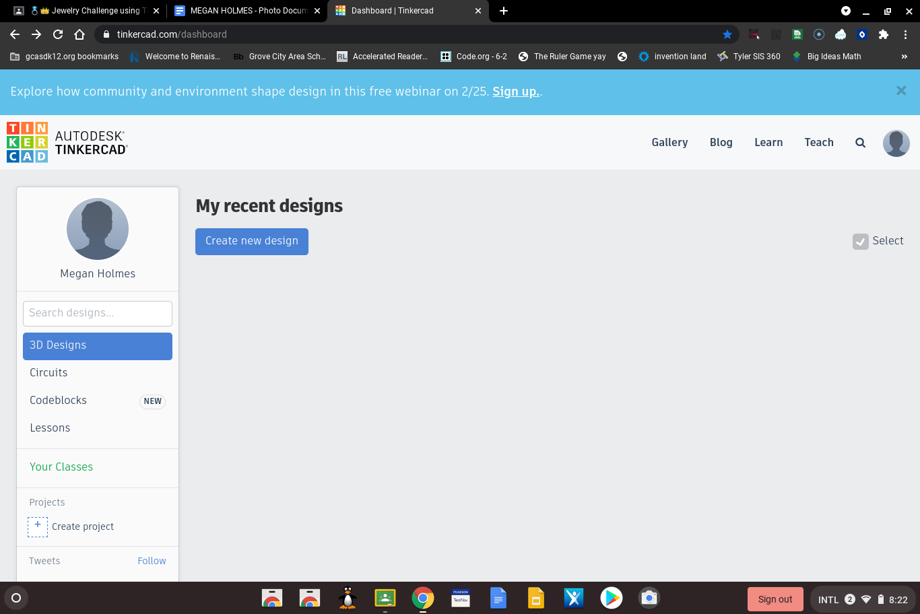Open the Play Store from the shelf
Screen dimensions: 920x614
tap(611, 598)
